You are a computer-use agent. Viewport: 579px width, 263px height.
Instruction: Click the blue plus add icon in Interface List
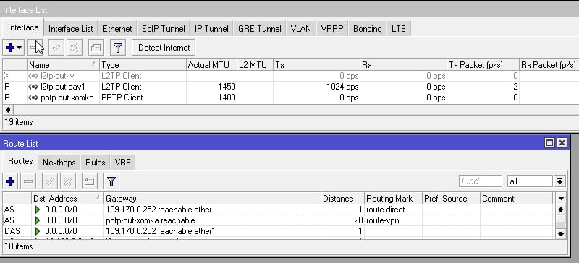point(10,48)
